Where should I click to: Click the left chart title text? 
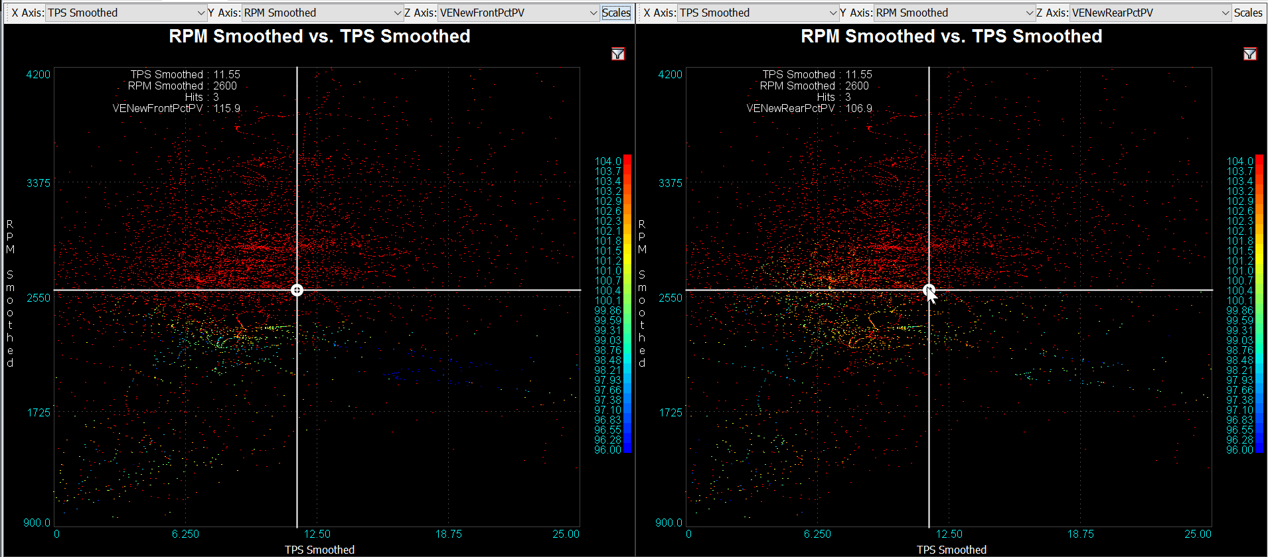click(319, 36)
